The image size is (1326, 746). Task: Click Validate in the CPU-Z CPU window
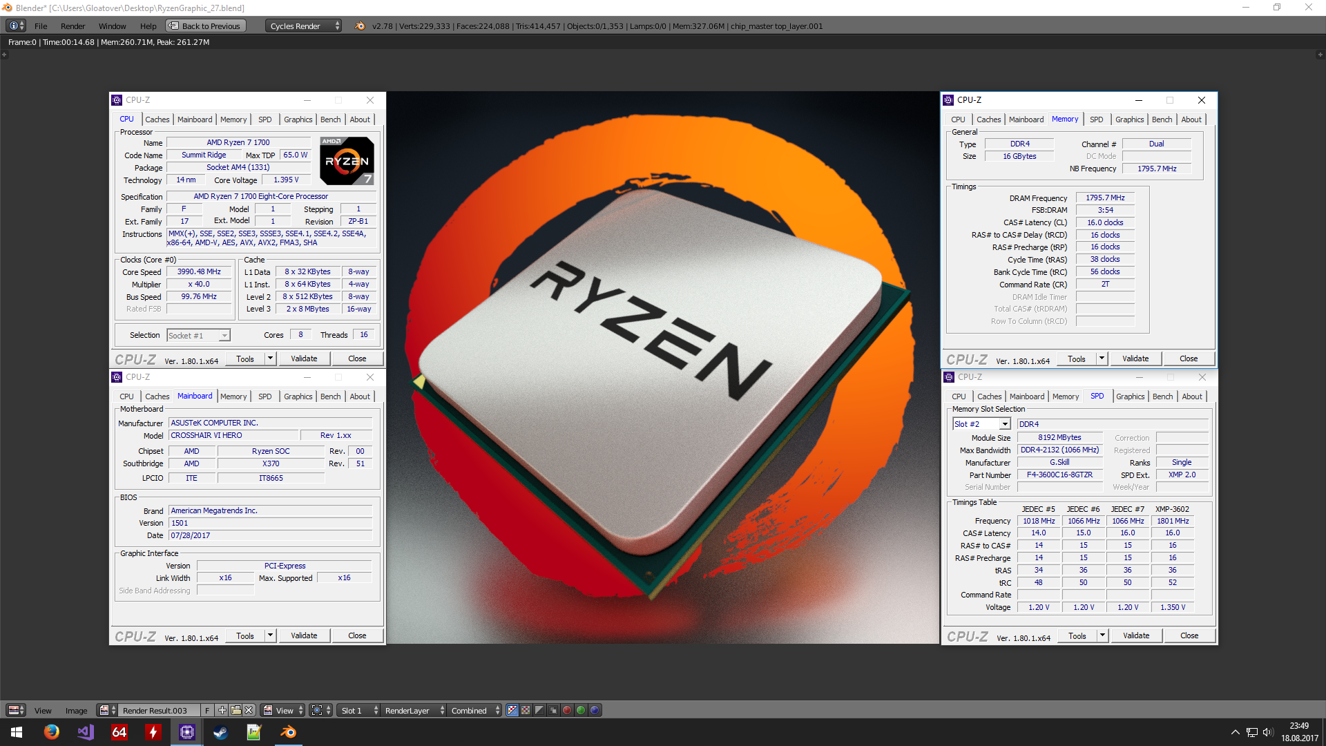click(304, 358)
